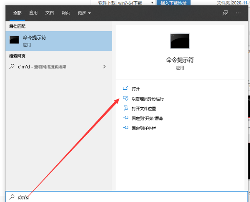Viewport: 250px width, 202px height.
Task: Click into the search text field containing c'm'd
Action: pos(125,197)
